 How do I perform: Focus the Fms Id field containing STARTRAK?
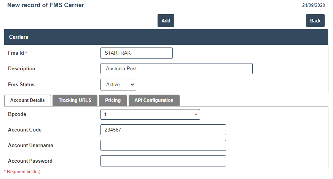point(136,53)
